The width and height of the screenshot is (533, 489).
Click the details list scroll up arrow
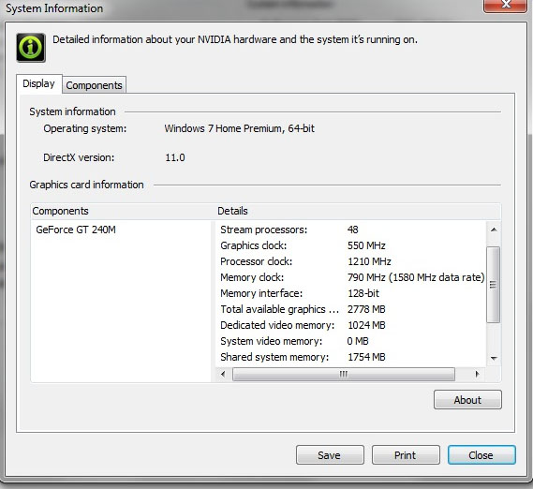point(494,230)
